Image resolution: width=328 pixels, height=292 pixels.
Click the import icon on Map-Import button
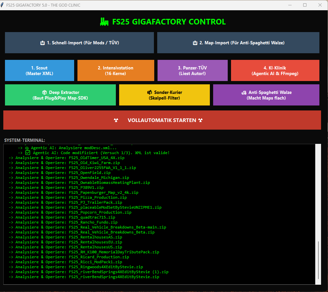(x=195, y=43)
